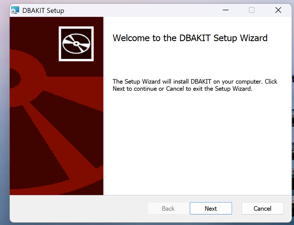The width and height of the screenshot is (294, 225).
Task: Close the DBAKIT Setup window
Action: (x=278, y=10)
